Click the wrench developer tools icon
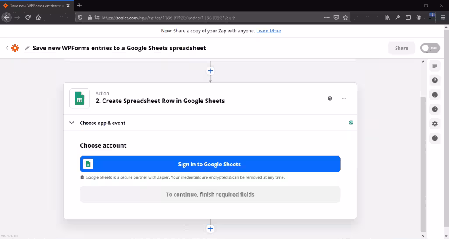The height and width of the screenshot is (239, 449). [x=398, y=18]
